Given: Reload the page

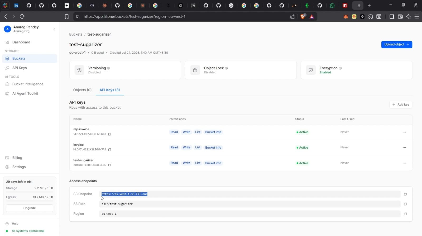Looking at the screenshot, I should pyautogui.click(x=22, y=17).
